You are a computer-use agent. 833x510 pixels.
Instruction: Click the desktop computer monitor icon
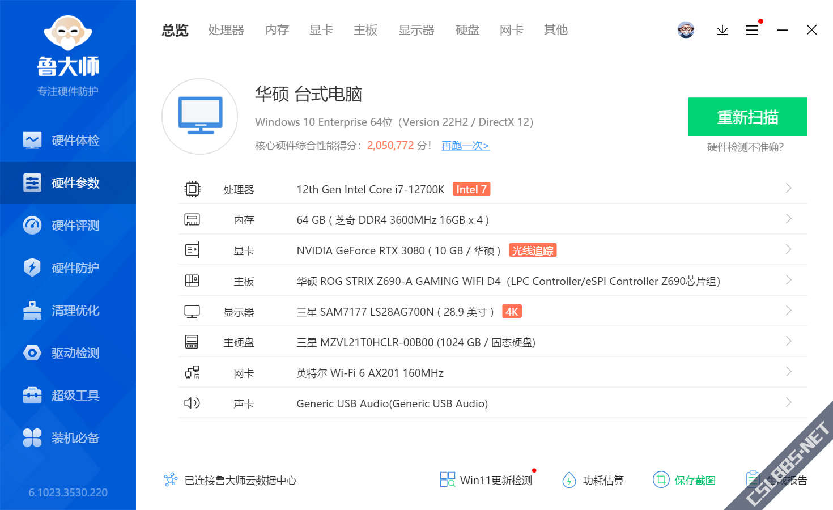click(x=200, y=116)
